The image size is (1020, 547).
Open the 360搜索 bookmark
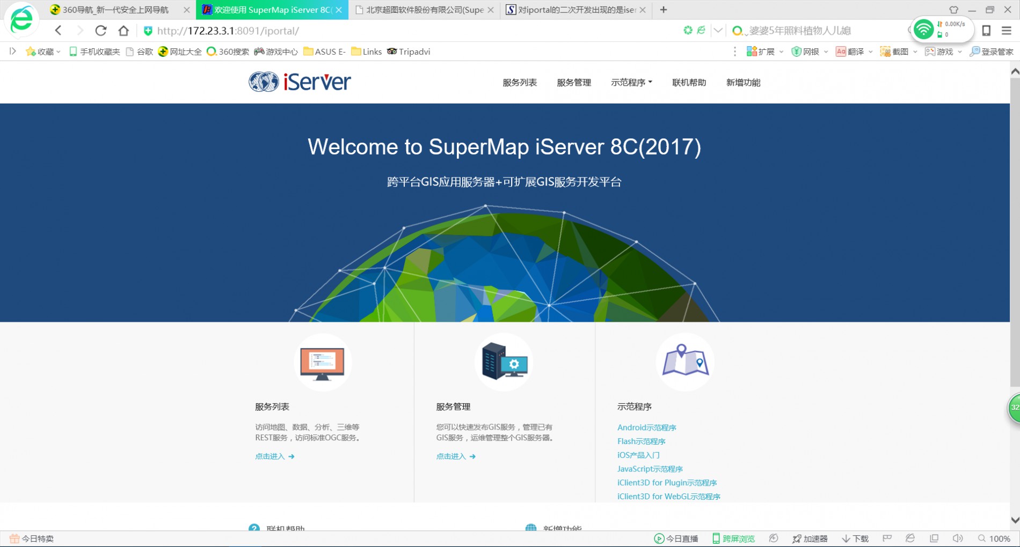[x=228, y=51]
